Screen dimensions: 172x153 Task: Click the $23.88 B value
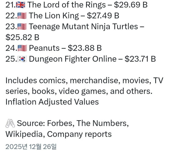(x=84, y=48)
